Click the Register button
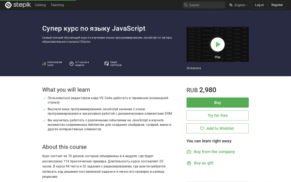The width and height of the screenshot is (291, 182). [277, 5]
